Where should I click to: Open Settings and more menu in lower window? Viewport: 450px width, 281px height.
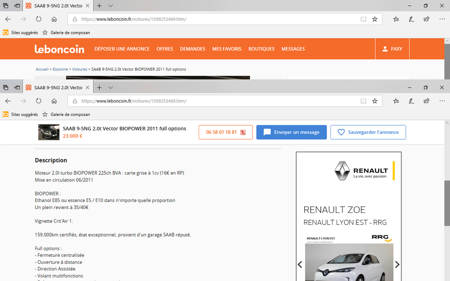click(442, 101)
